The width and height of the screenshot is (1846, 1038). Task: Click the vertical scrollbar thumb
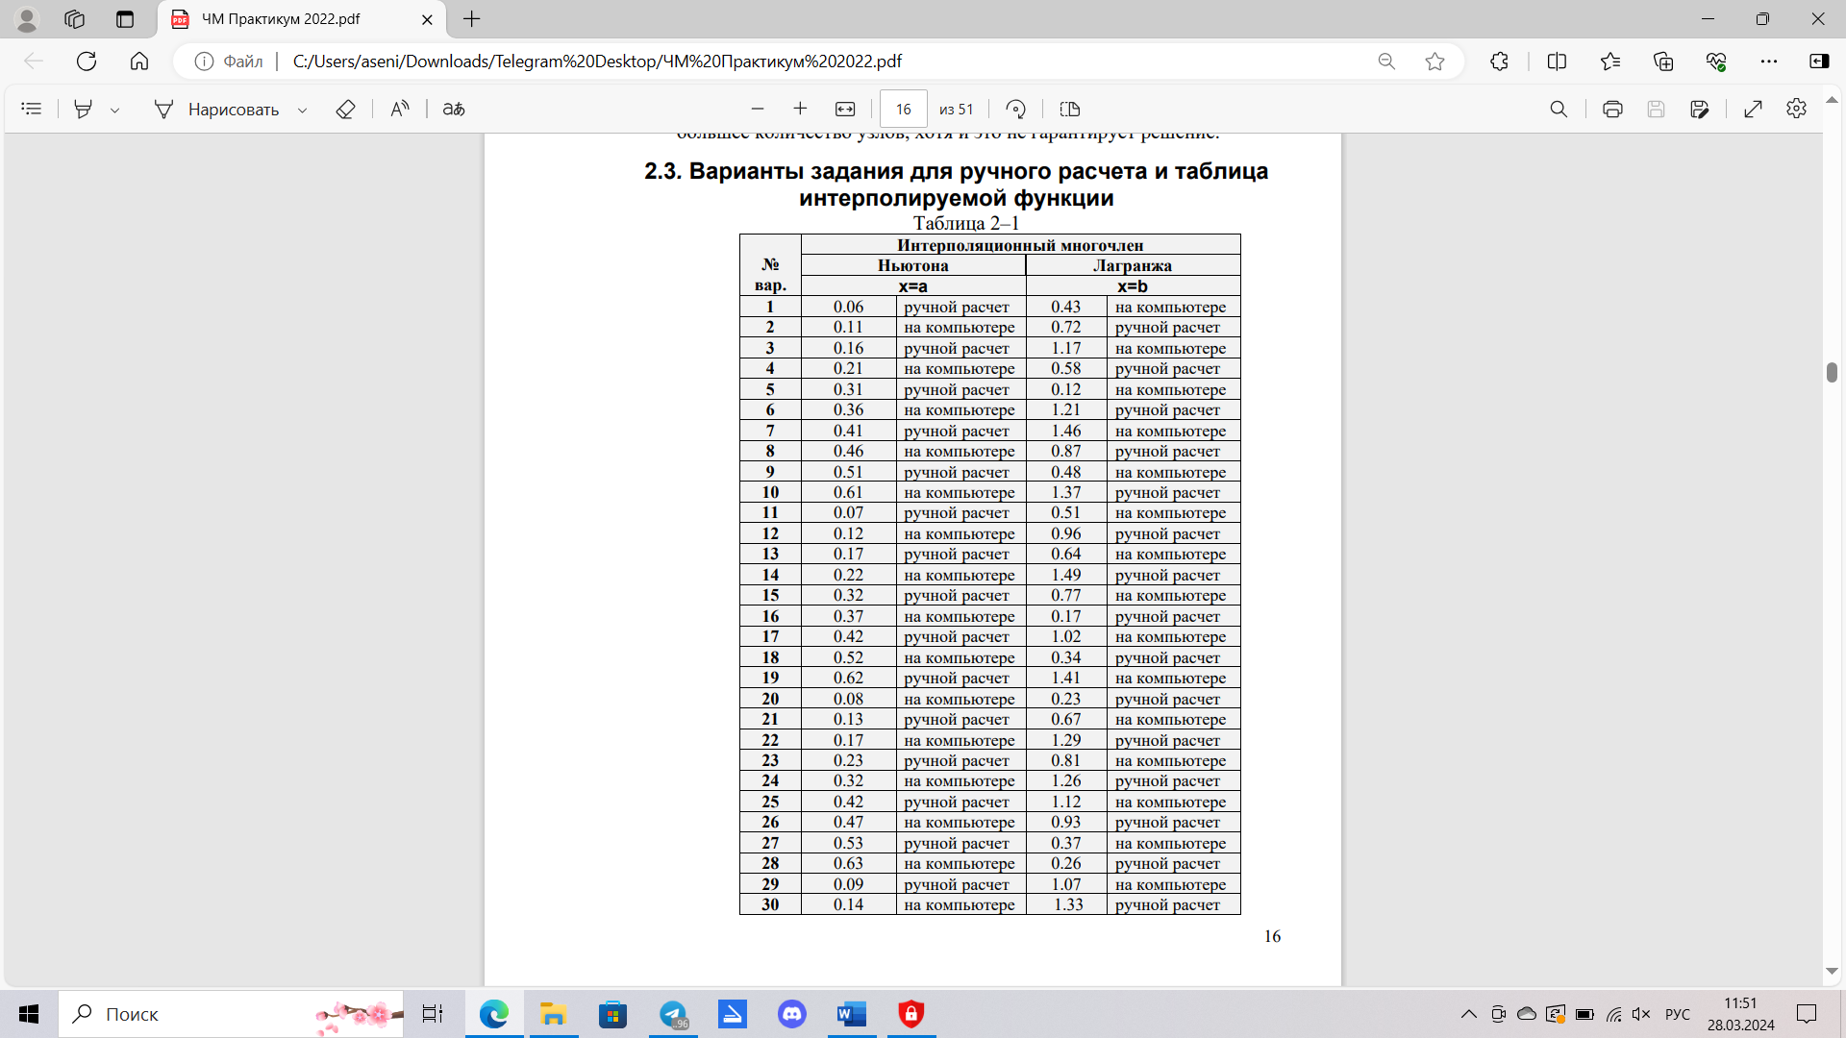point(1832,372)
